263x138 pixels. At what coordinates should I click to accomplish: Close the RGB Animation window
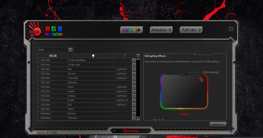pyautogui.click(x=231, y=29)
